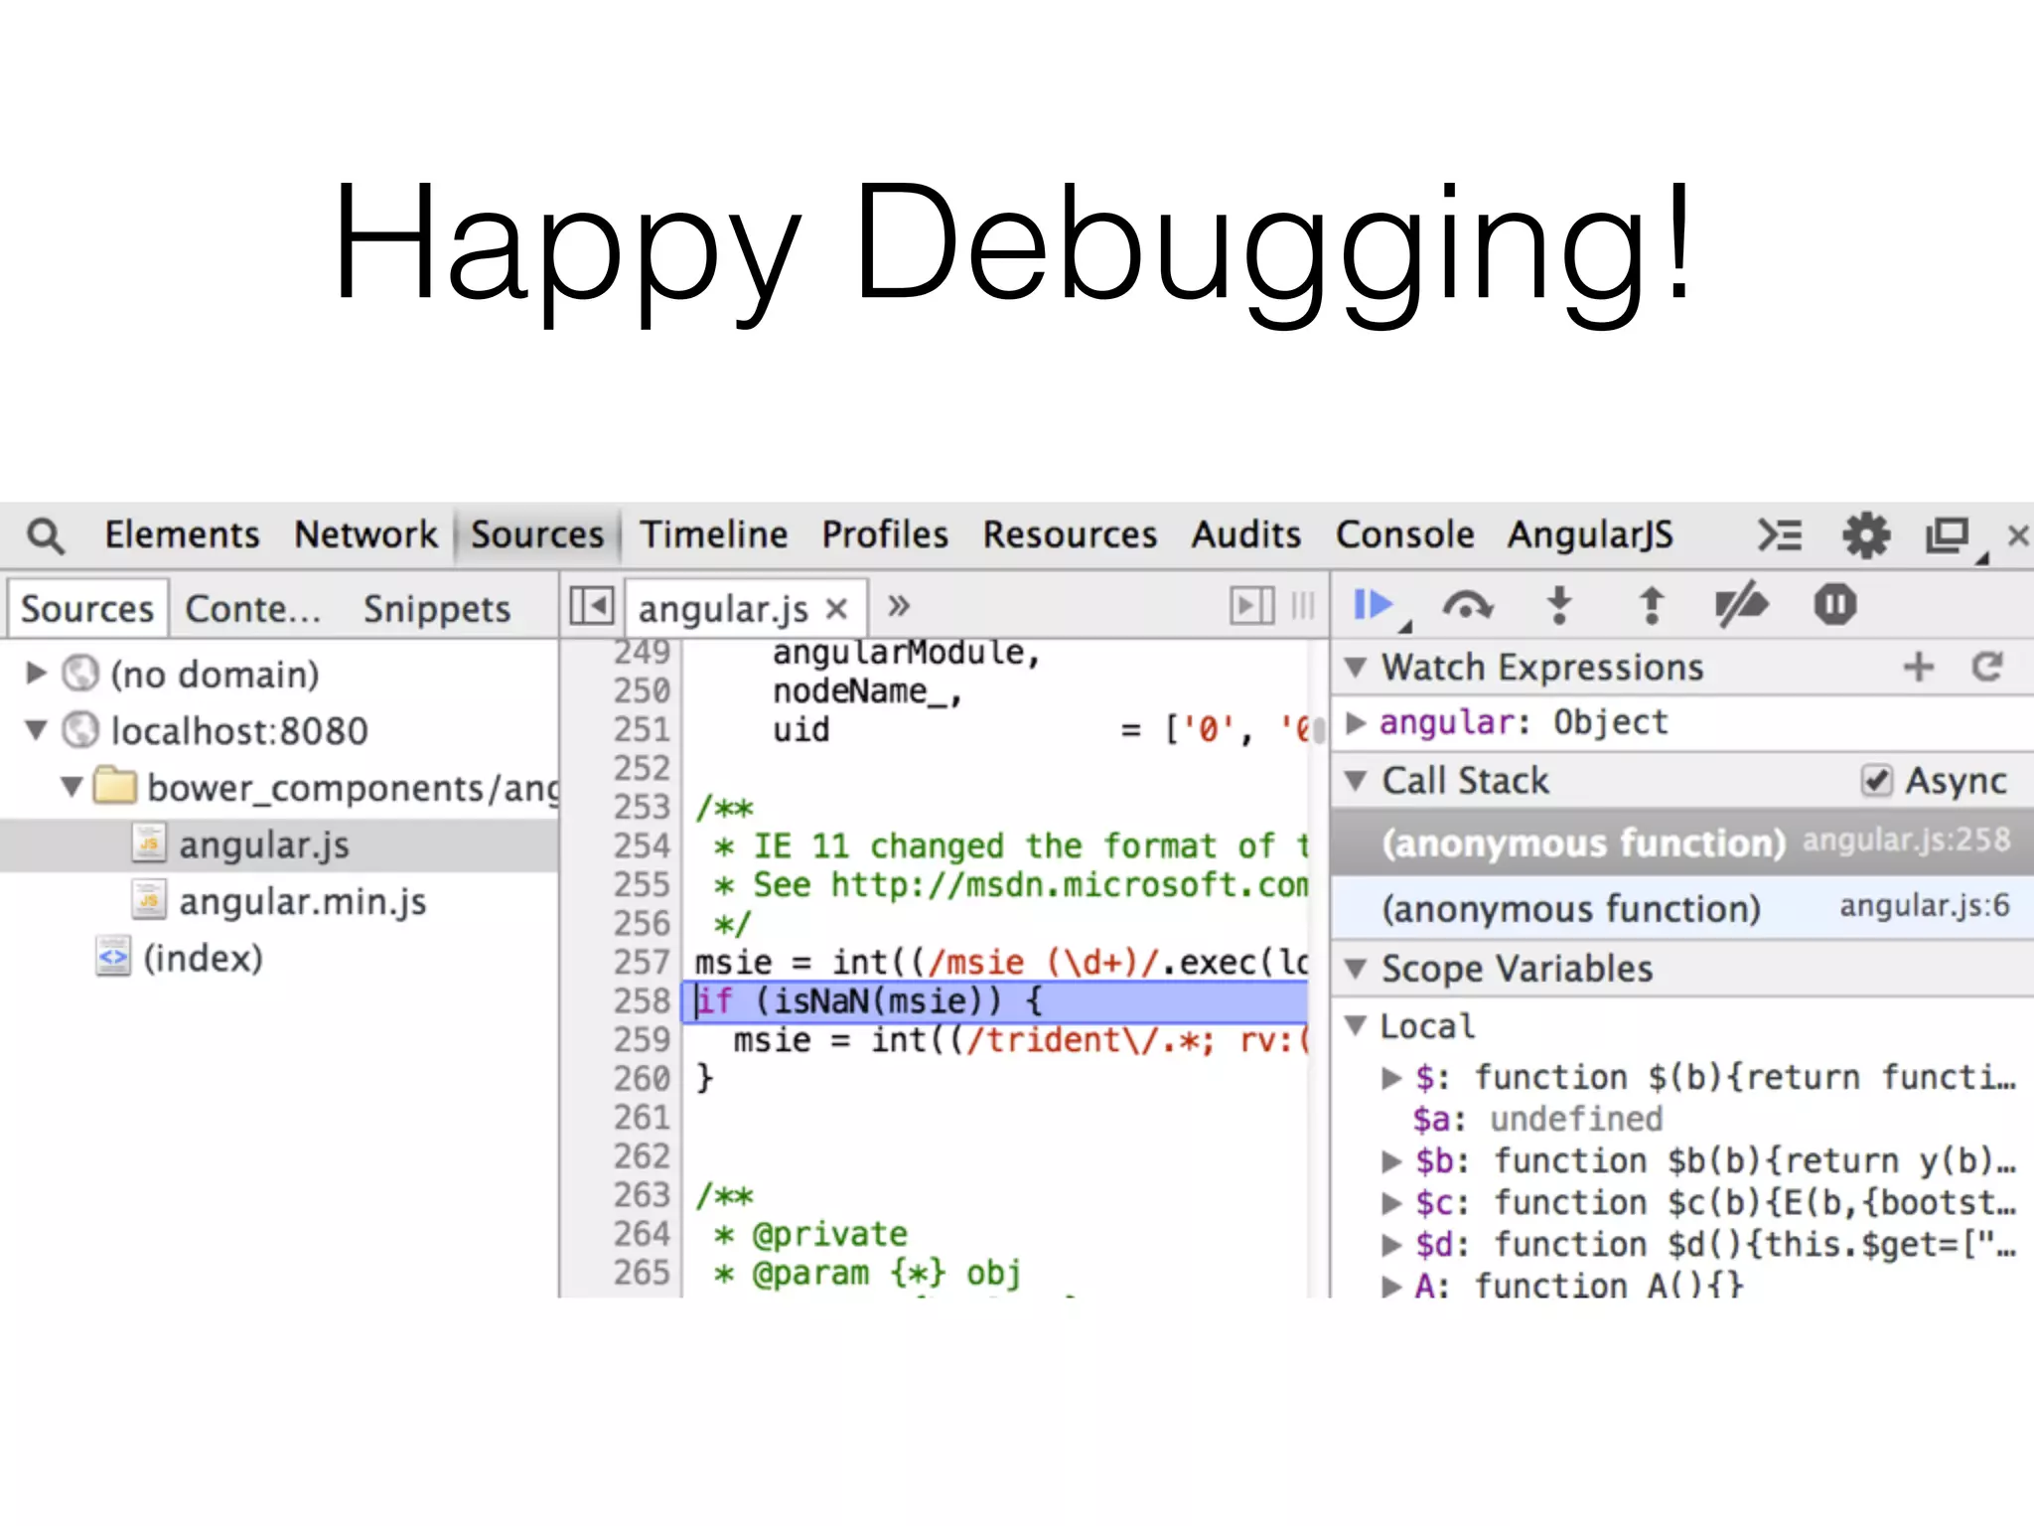
Task: Open angular.js in the file tree
Action: coord(263,844)
